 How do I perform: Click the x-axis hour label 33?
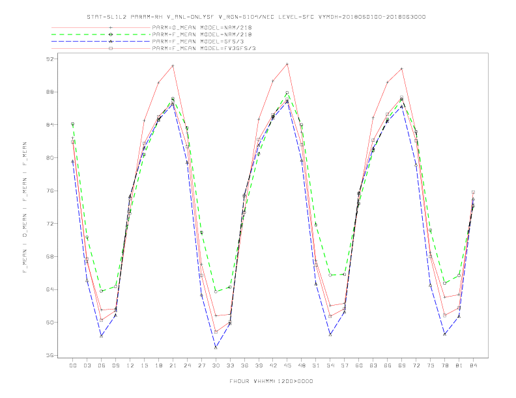point(230,365)
